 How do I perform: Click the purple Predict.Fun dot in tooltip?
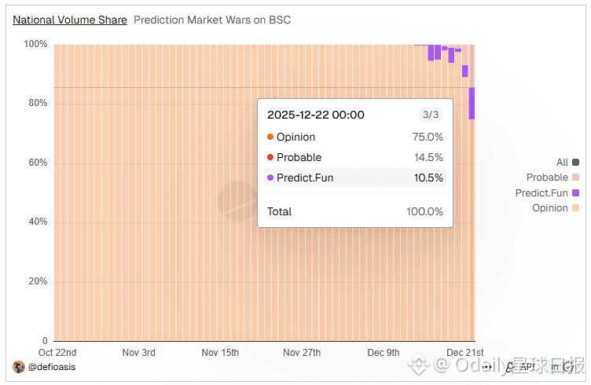click(x=270, y=178)
